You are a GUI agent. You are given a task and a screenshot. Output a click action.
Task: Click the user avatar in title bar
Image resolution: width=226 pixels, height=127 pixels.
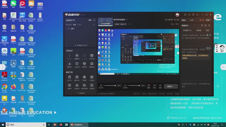click(x=177, y=15)
